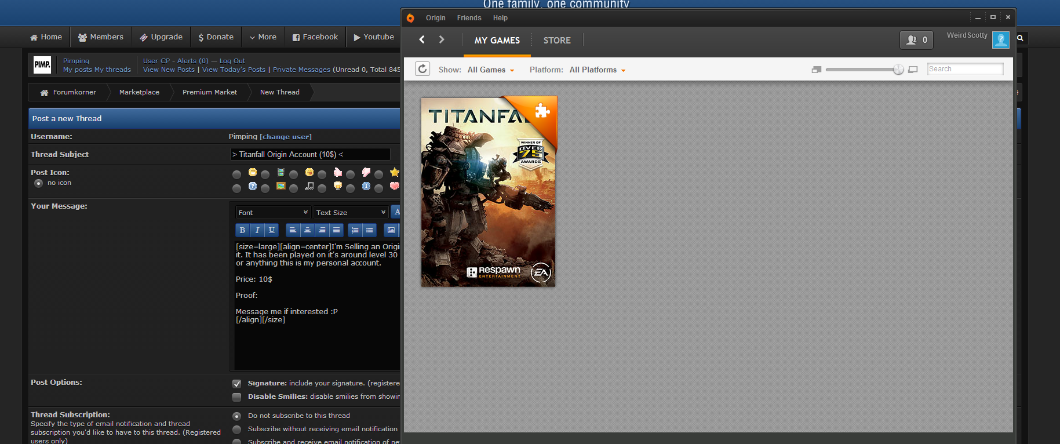Open the font color button in editor
The height and width of the screenshot is (444, 1060).
pos(396,212)
